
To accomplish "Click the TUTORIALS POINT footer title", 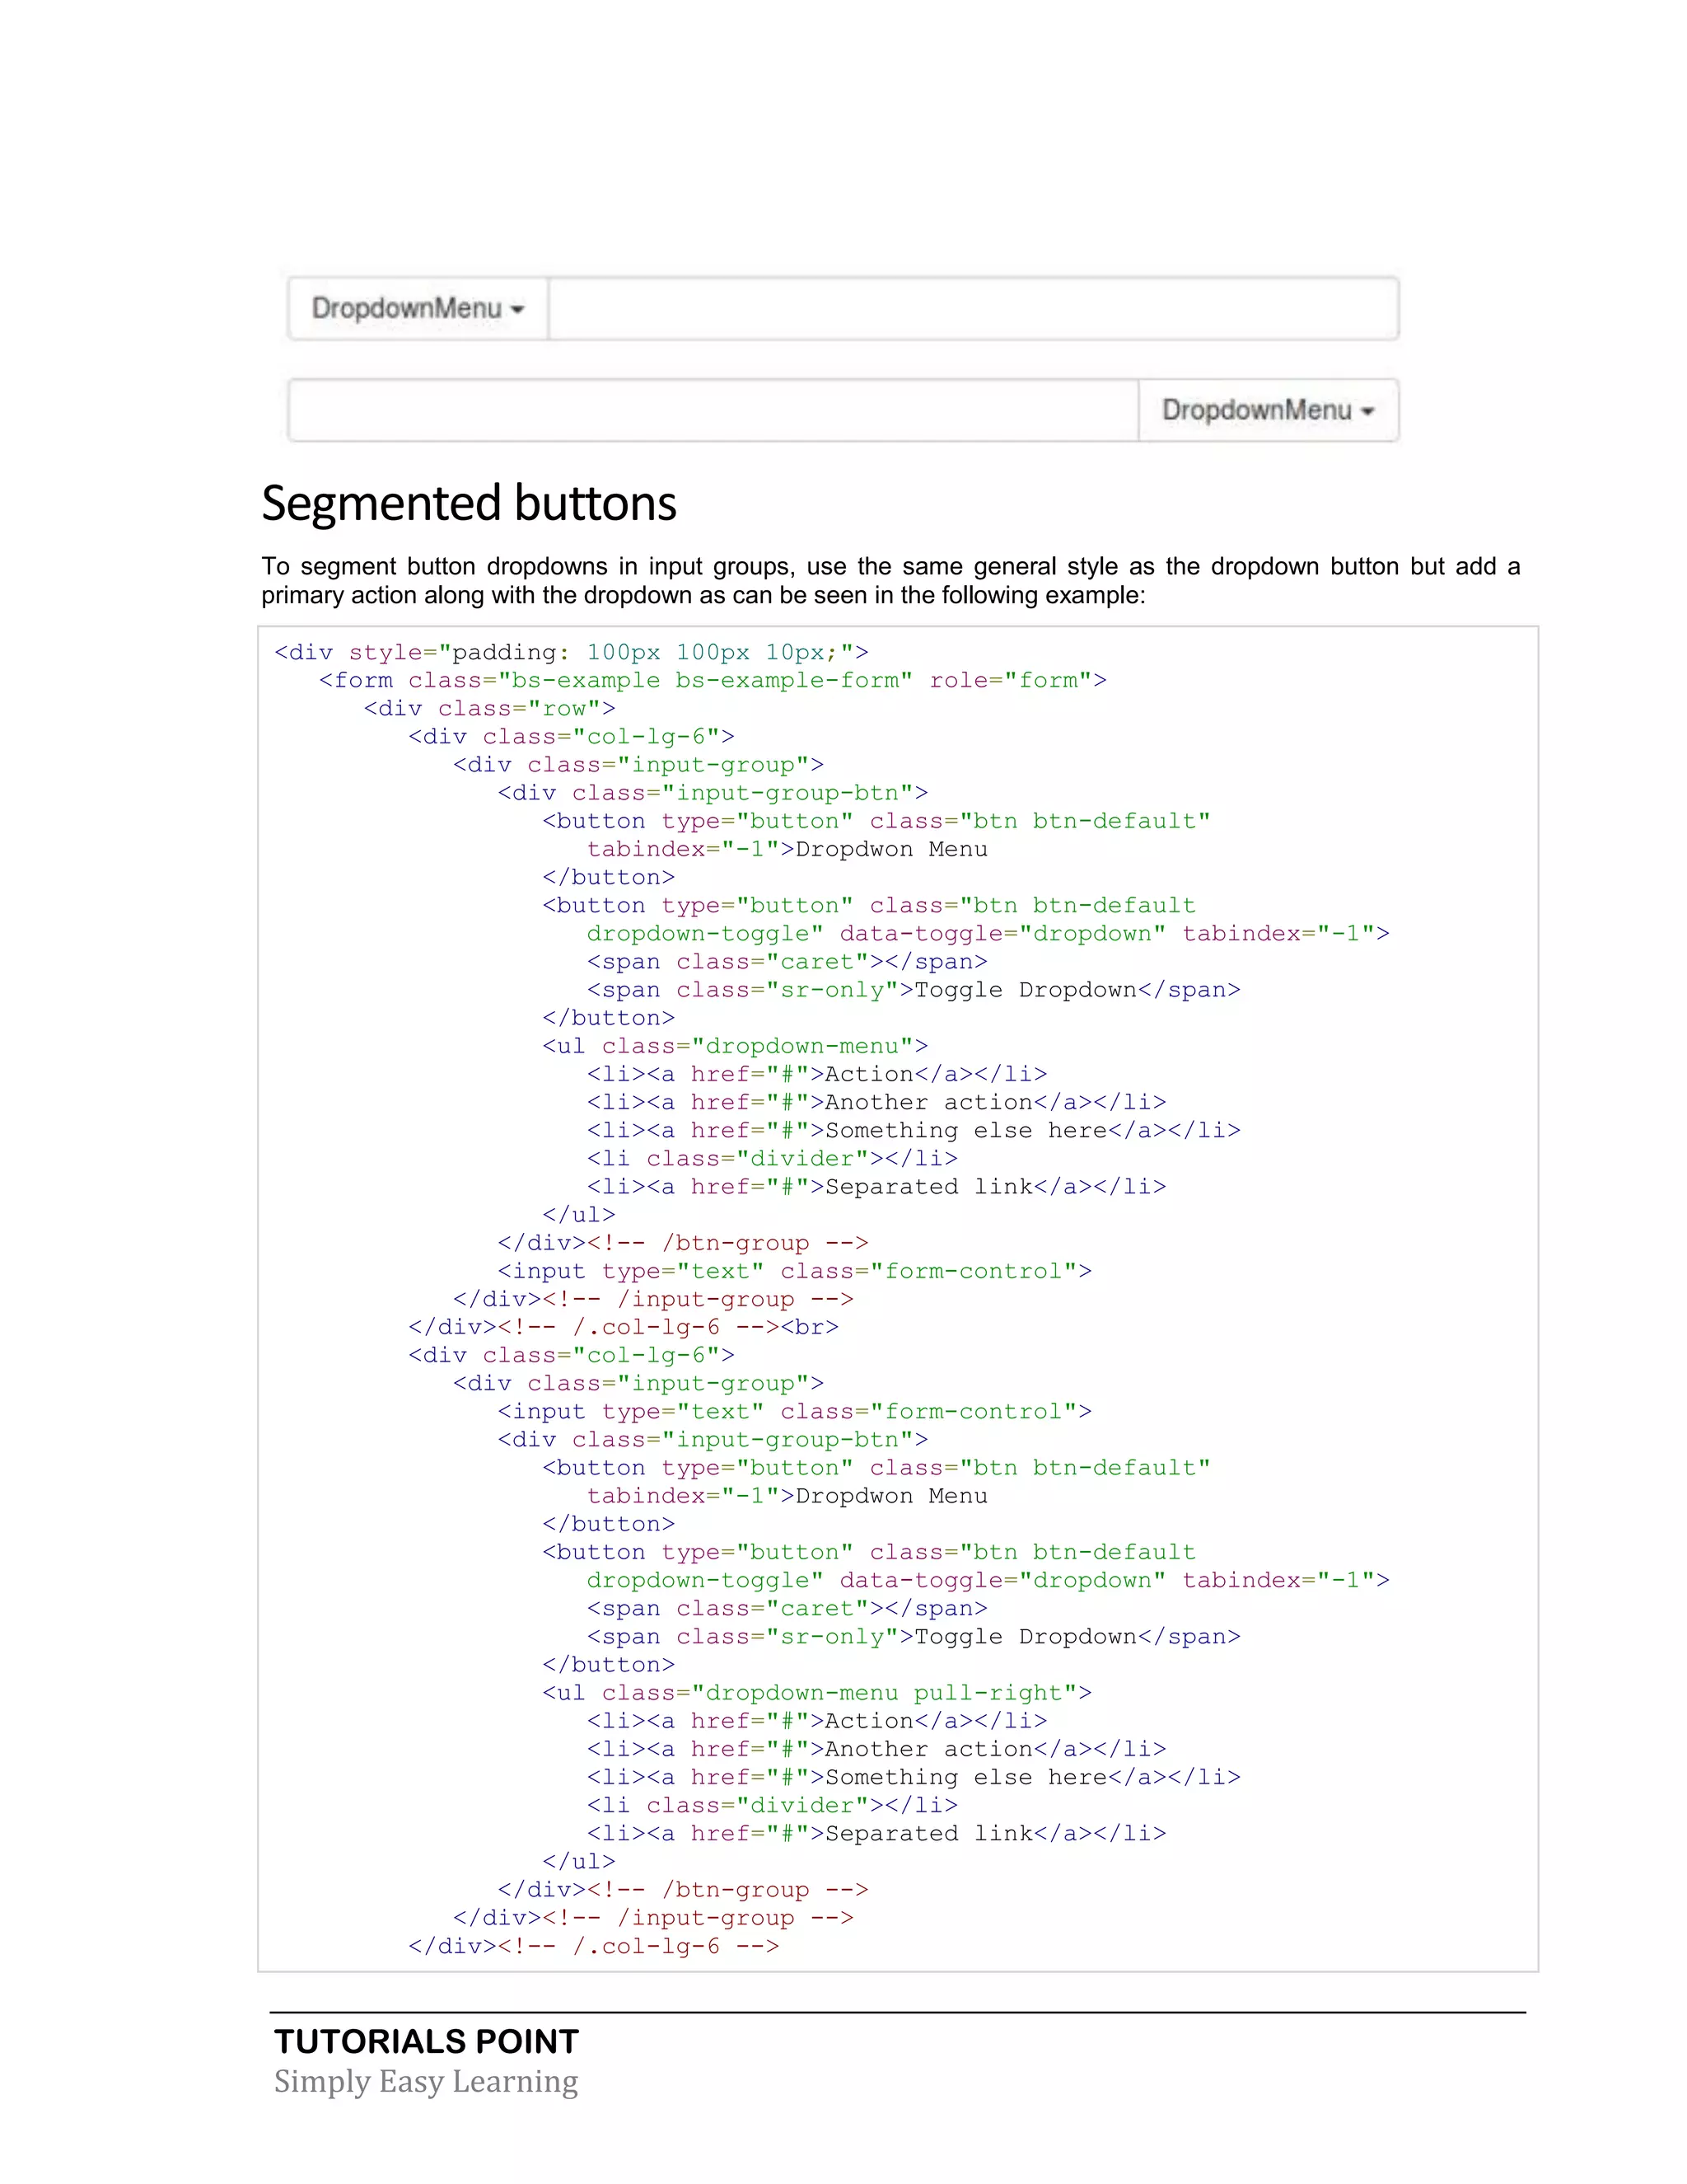I will tap(427, 2041).
